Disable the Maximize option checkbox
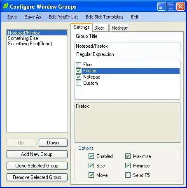Image resolution: width=187 pixels, height=188 pixels. tap(128, 156)
